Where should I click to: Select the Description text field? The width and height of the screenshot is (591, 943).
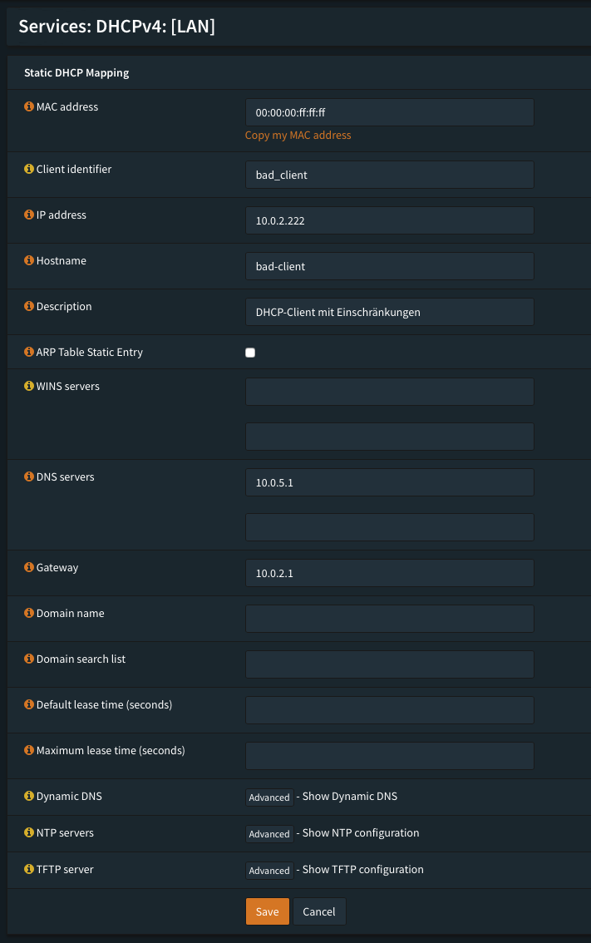[x=389, y=312]
